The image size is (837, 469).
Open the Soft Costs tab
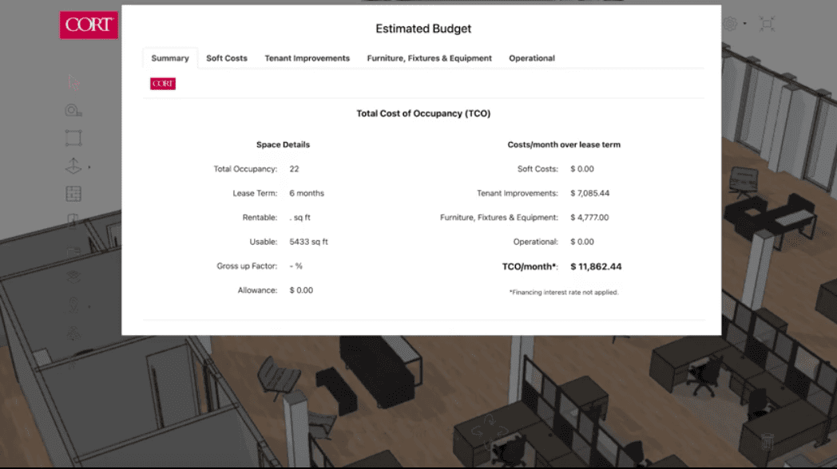point(227,58)
